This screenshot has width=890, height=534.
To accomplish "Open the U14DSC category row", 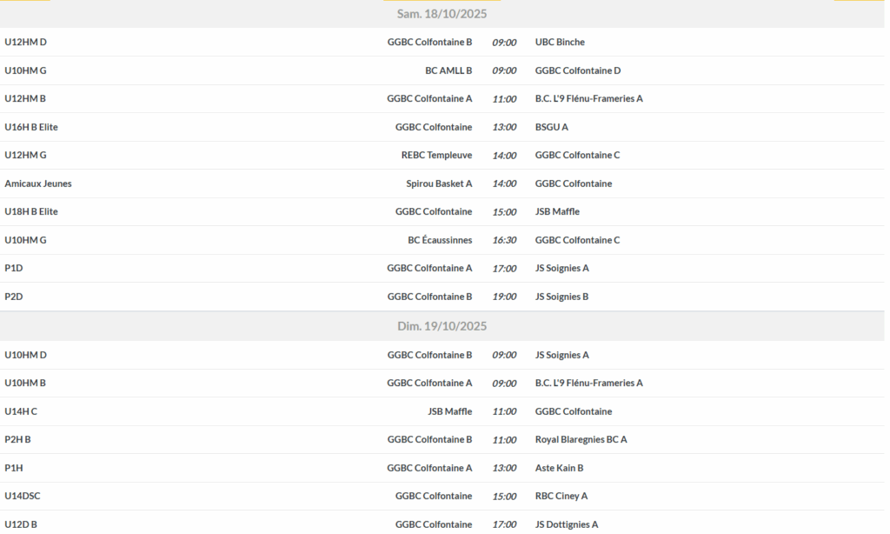I will click(23, 496).
